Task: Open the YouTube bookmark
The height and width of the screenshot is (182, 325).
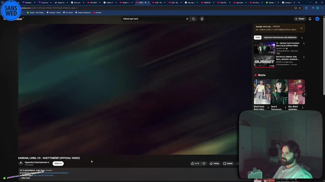Action: point(97,12)
